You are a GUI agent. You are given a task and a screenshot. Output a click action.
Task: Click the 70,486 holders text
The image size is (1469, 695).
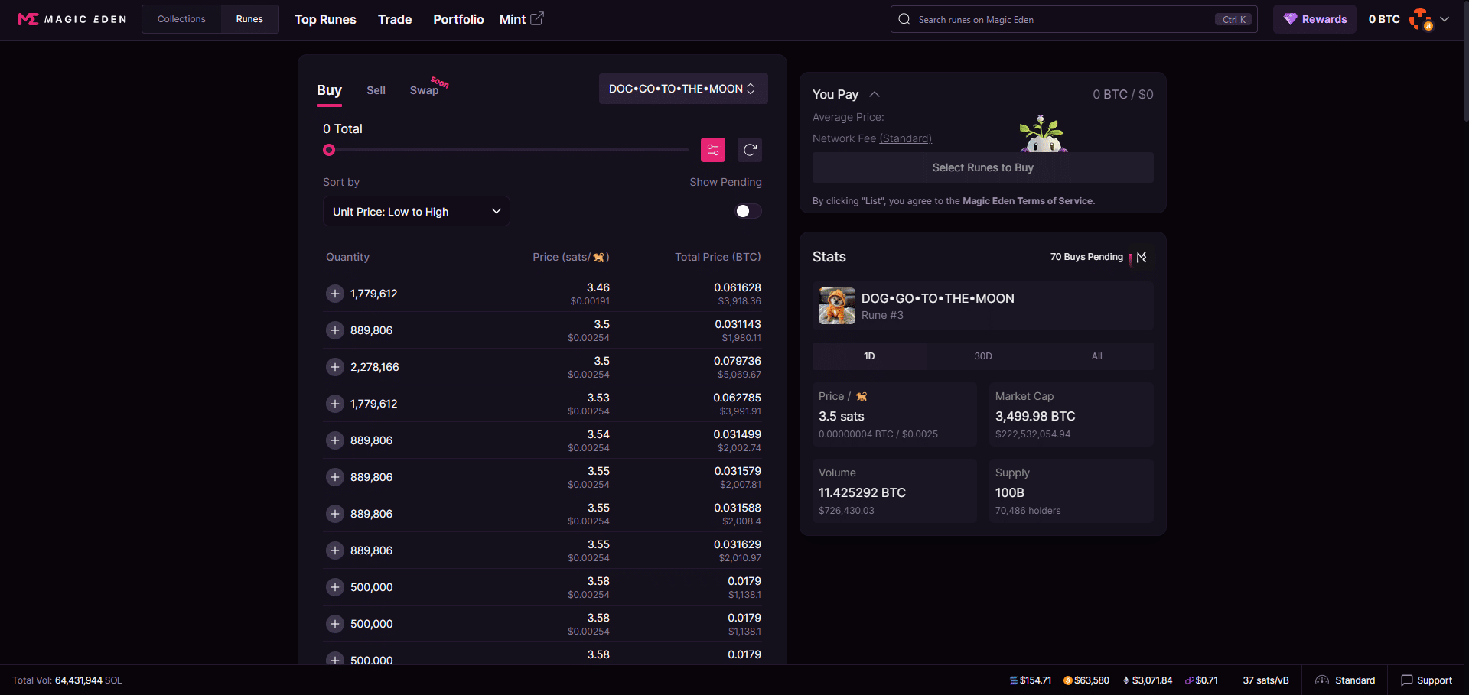coord(1028,511)
